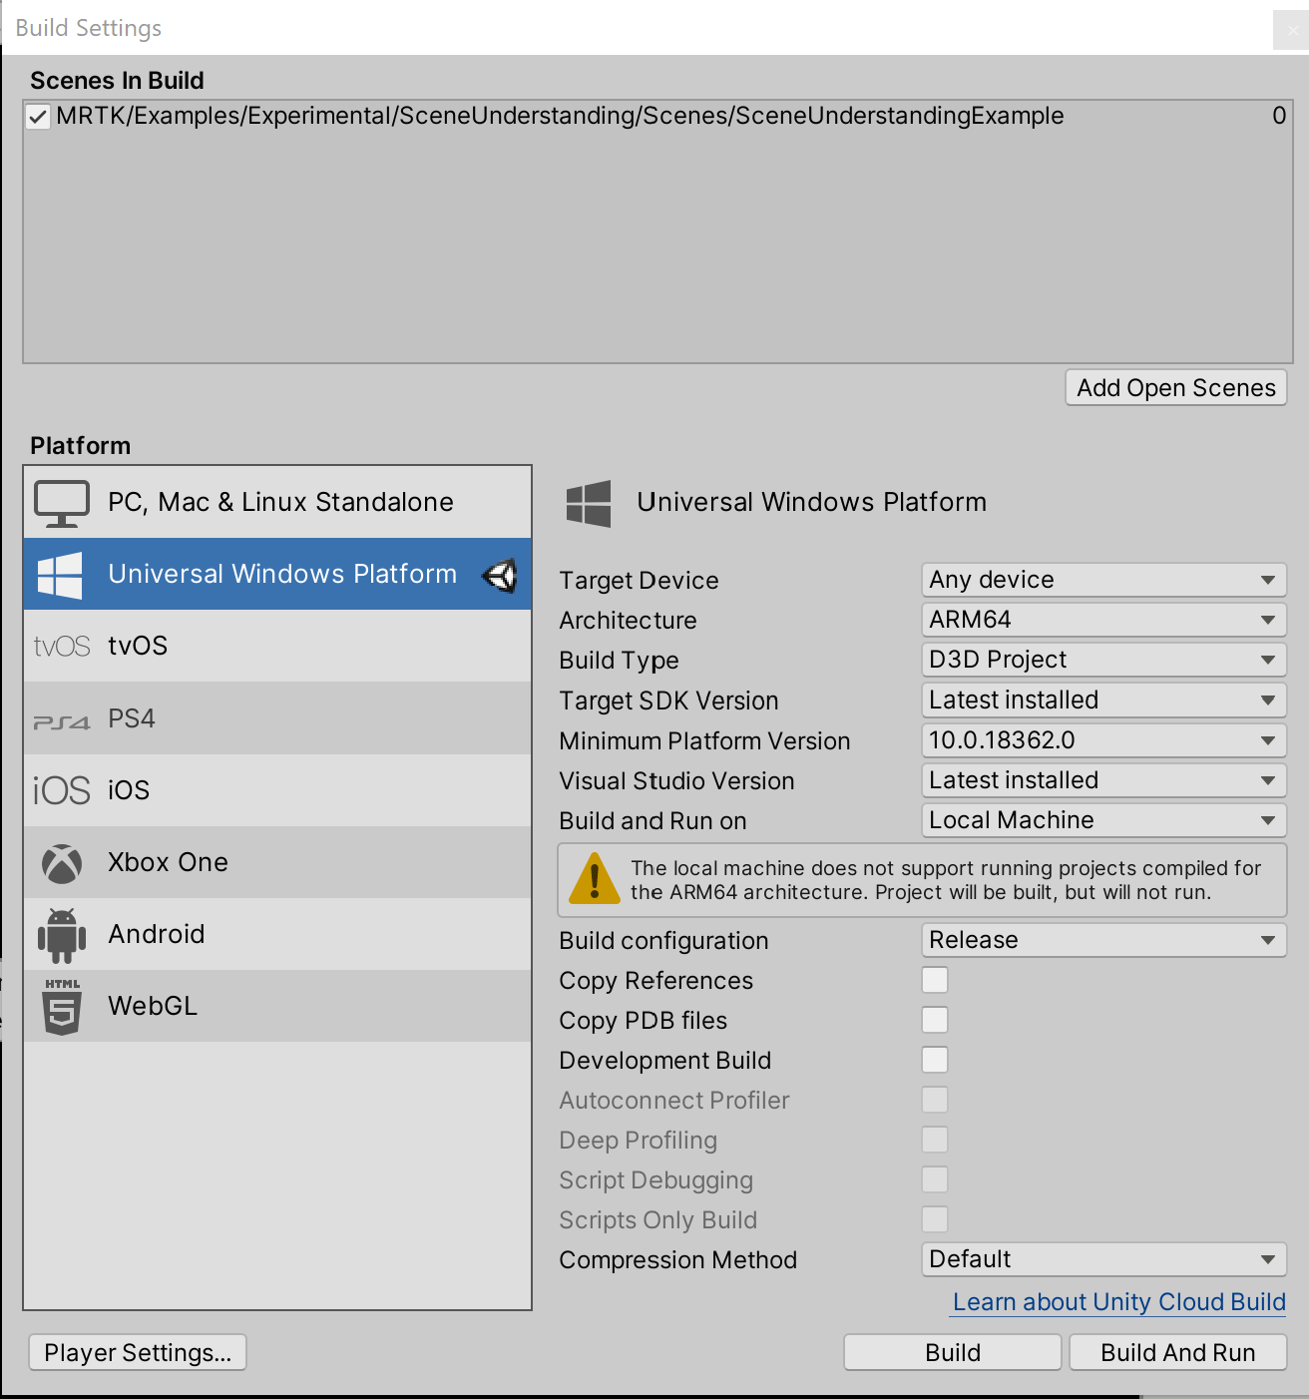Select the iOS platform row
The image size is (1309, 1399).
pos(277,790)
